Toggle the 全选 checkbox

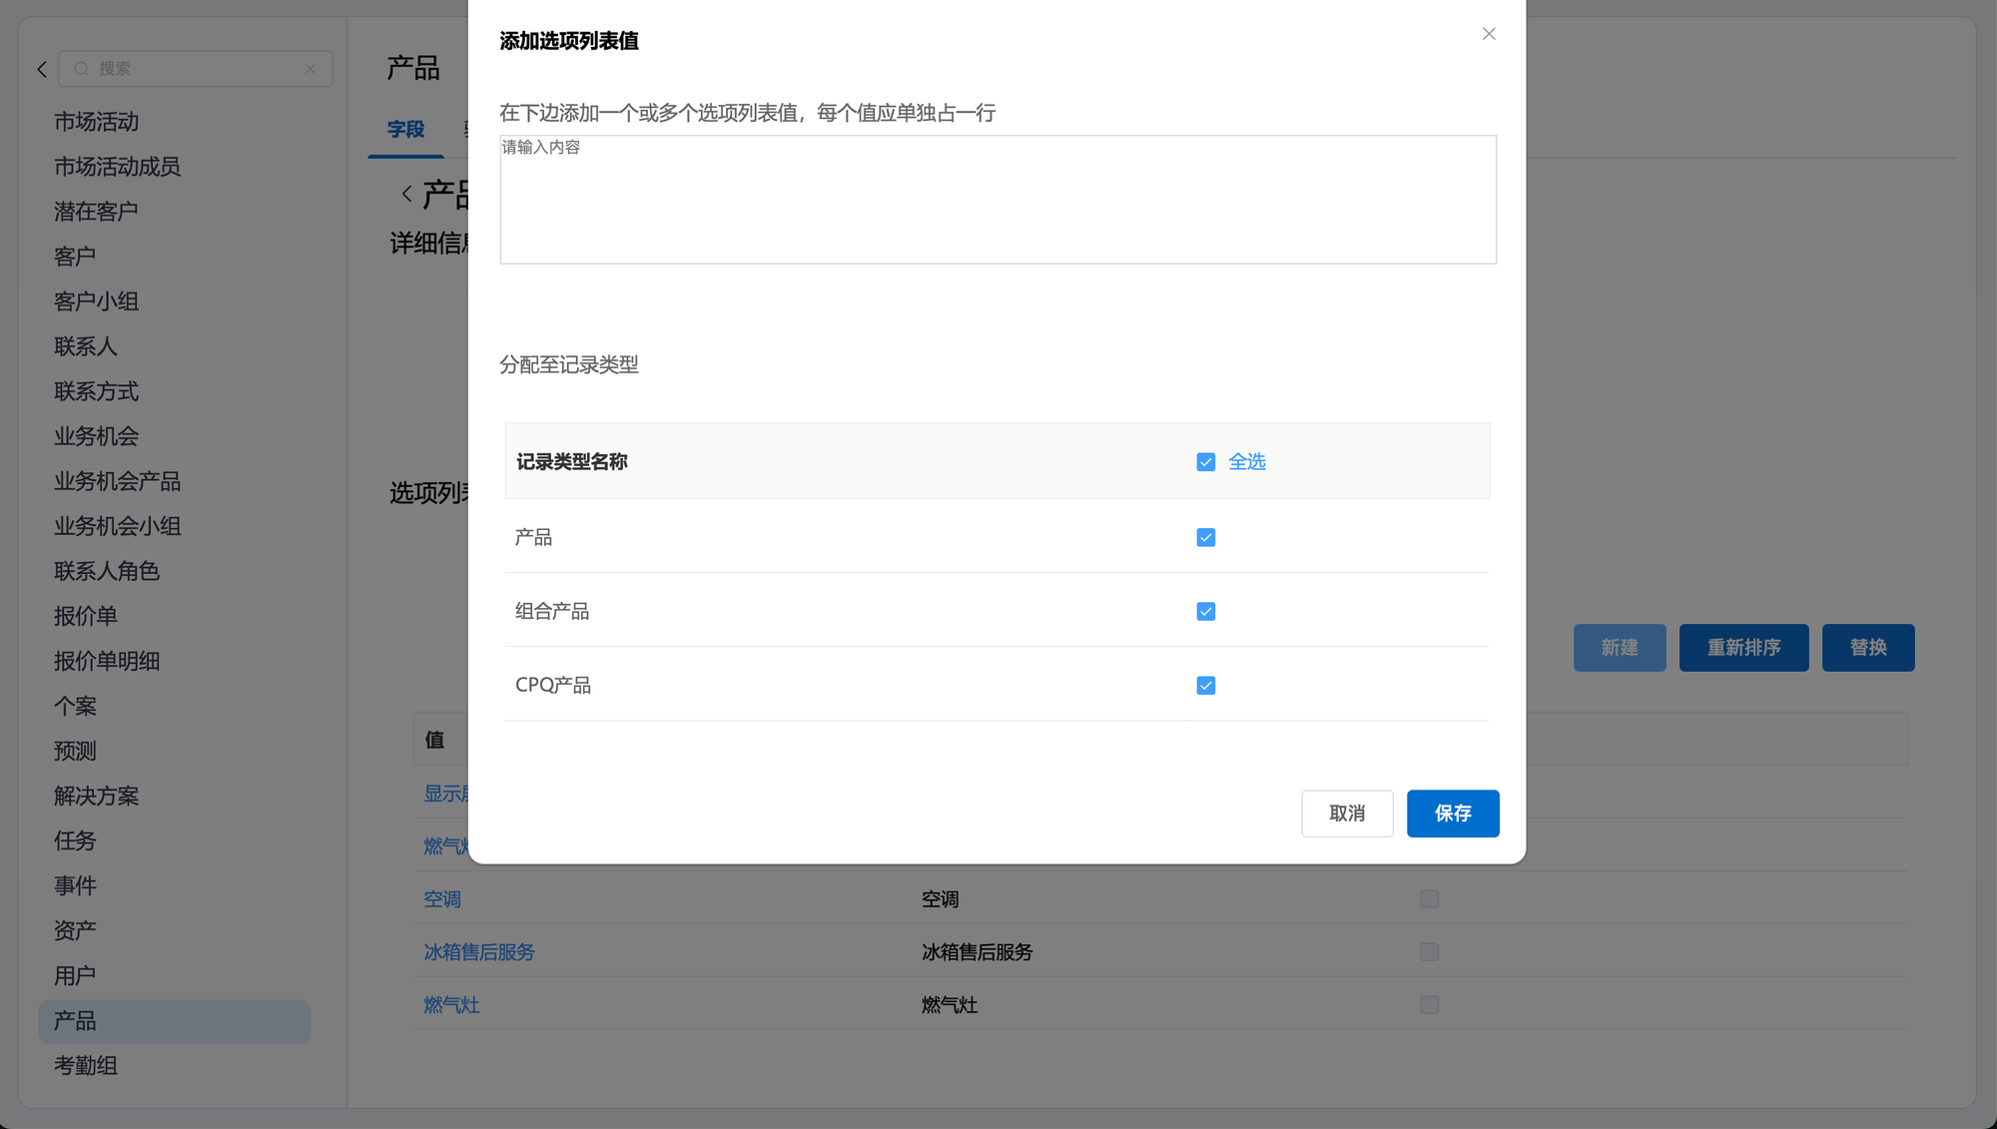coord(1206,462)
